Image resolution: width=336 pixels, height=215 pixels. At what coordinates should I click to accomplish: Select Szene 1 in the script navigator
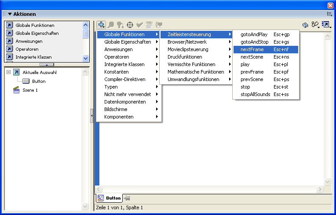click(30, 90)
